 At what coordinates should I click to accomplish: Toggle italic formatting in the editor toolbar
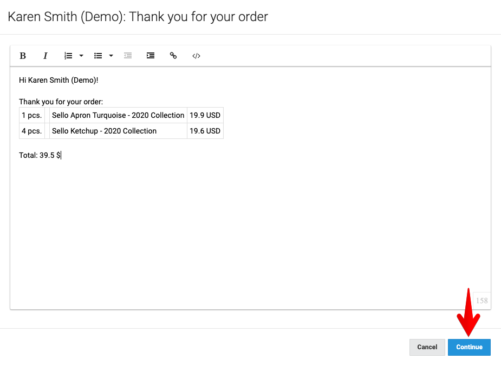tap(45, 56)
